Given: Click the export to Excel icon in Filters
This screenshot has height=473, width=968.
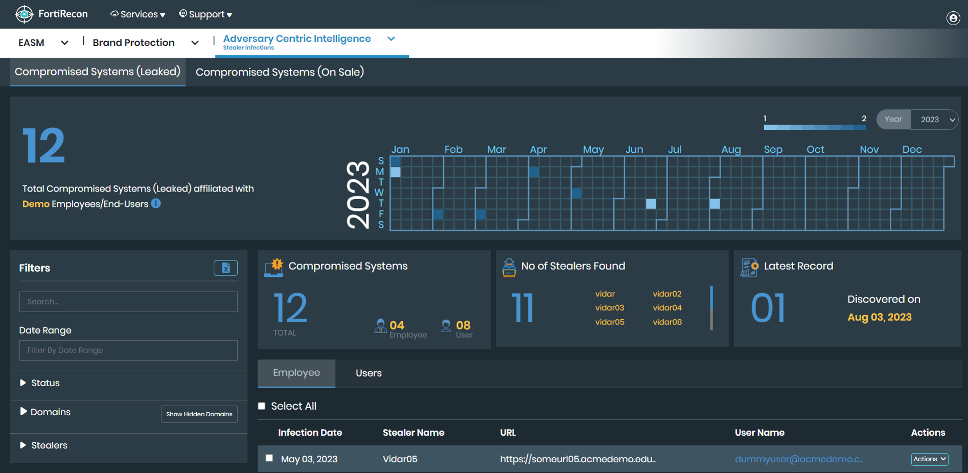Looking at the screenshot, I should tap(225, 268).
